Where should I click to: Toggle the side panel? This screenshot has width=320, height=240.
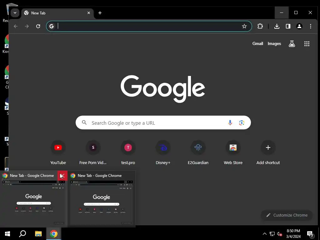[288, 26]
